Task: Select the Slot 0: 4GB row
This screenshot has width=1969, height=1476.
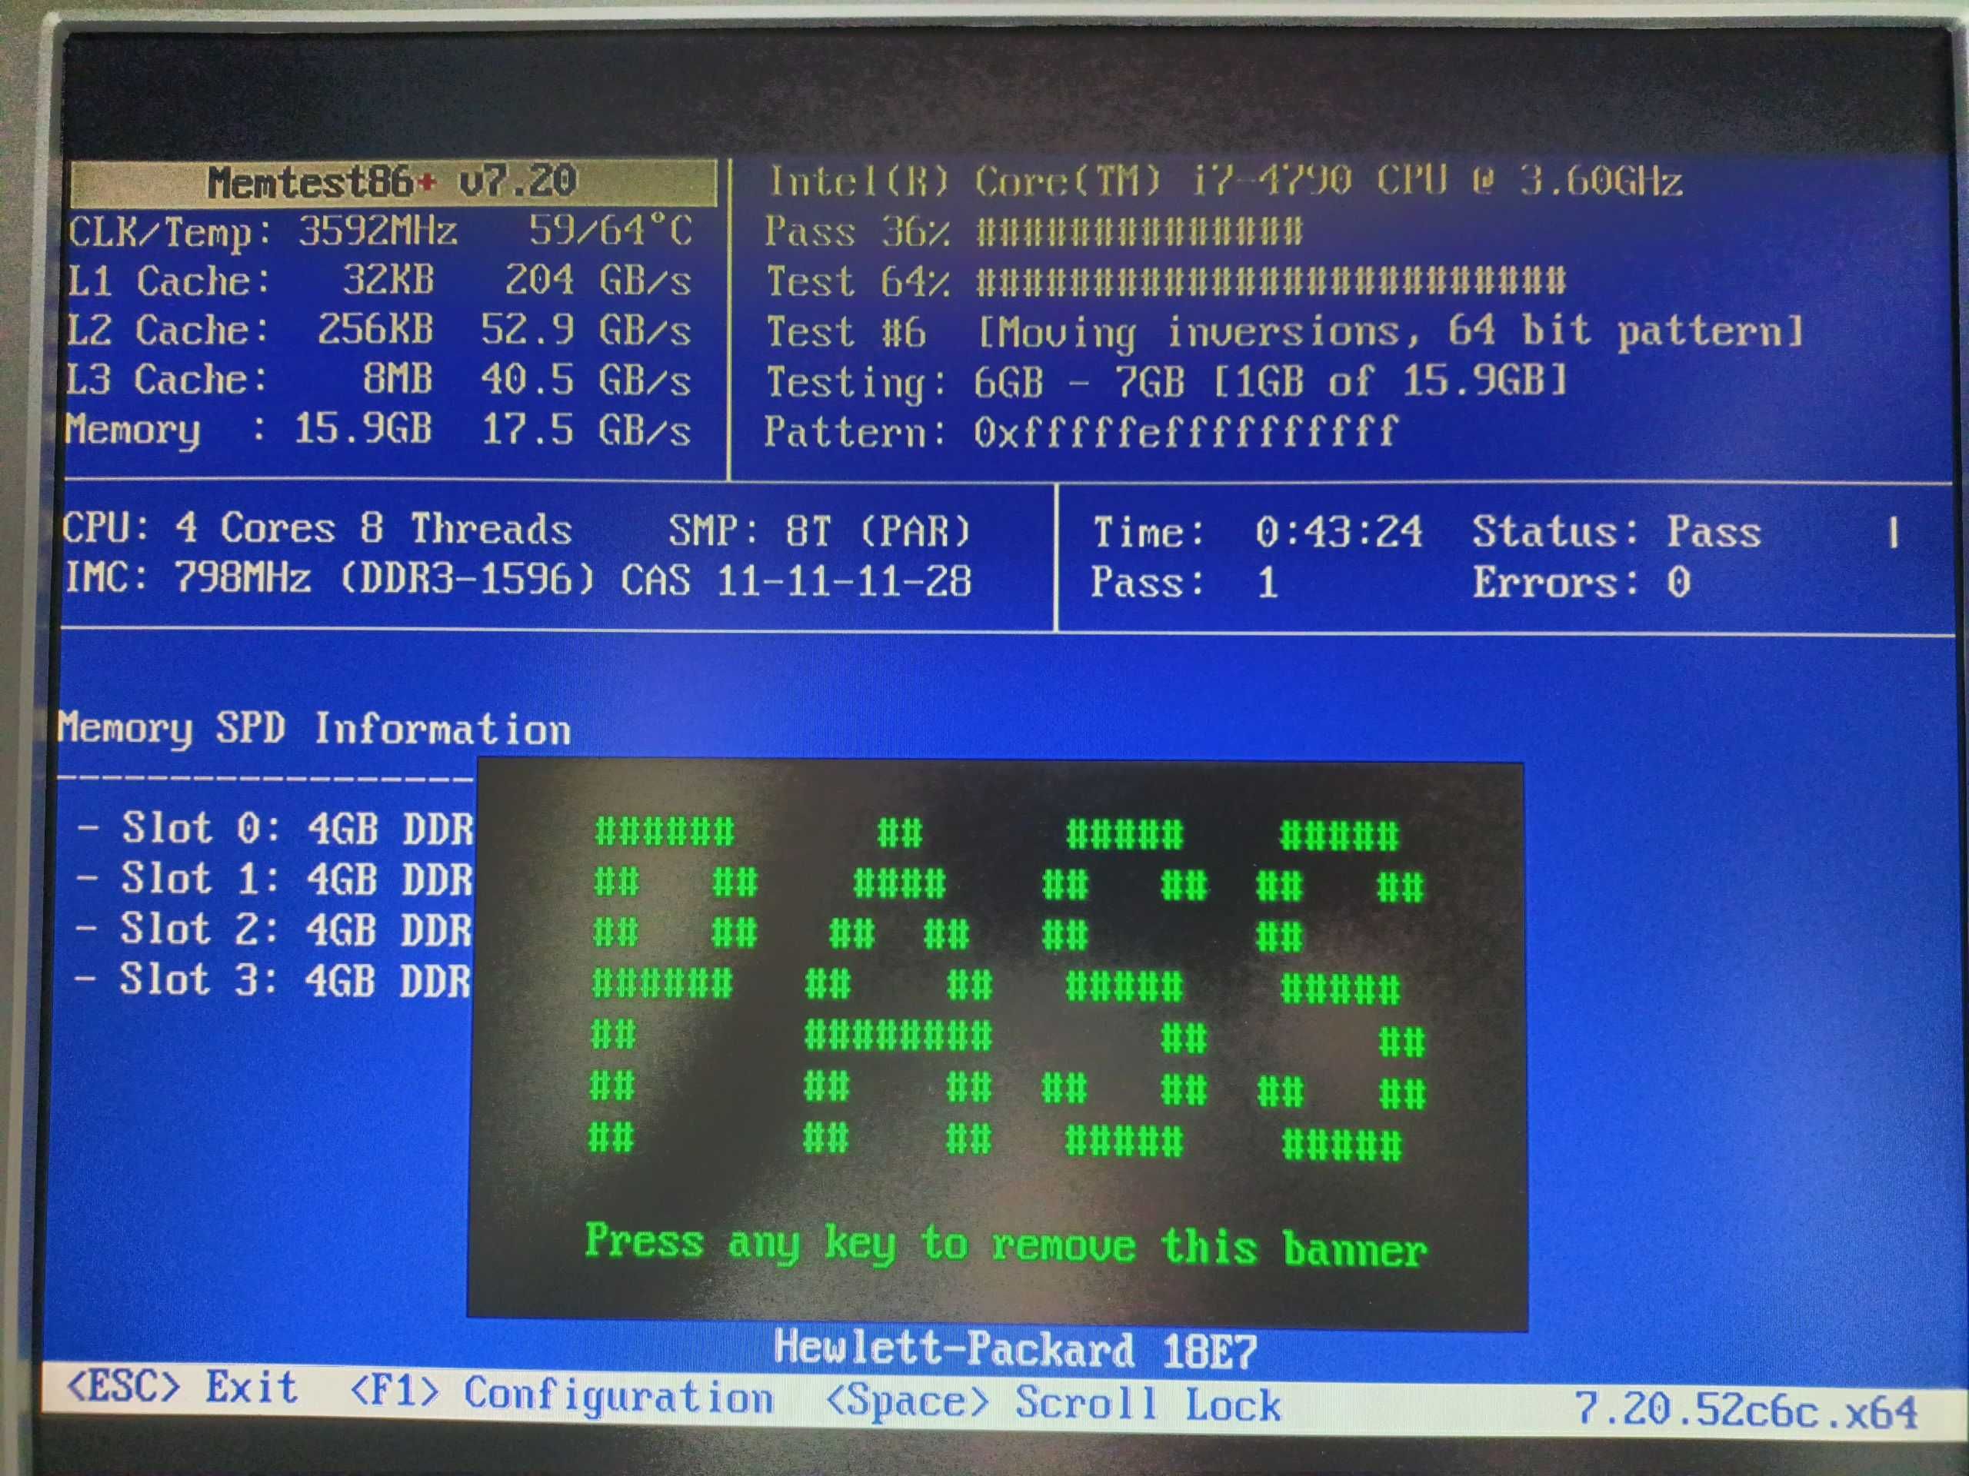Action: click(275, 828)
